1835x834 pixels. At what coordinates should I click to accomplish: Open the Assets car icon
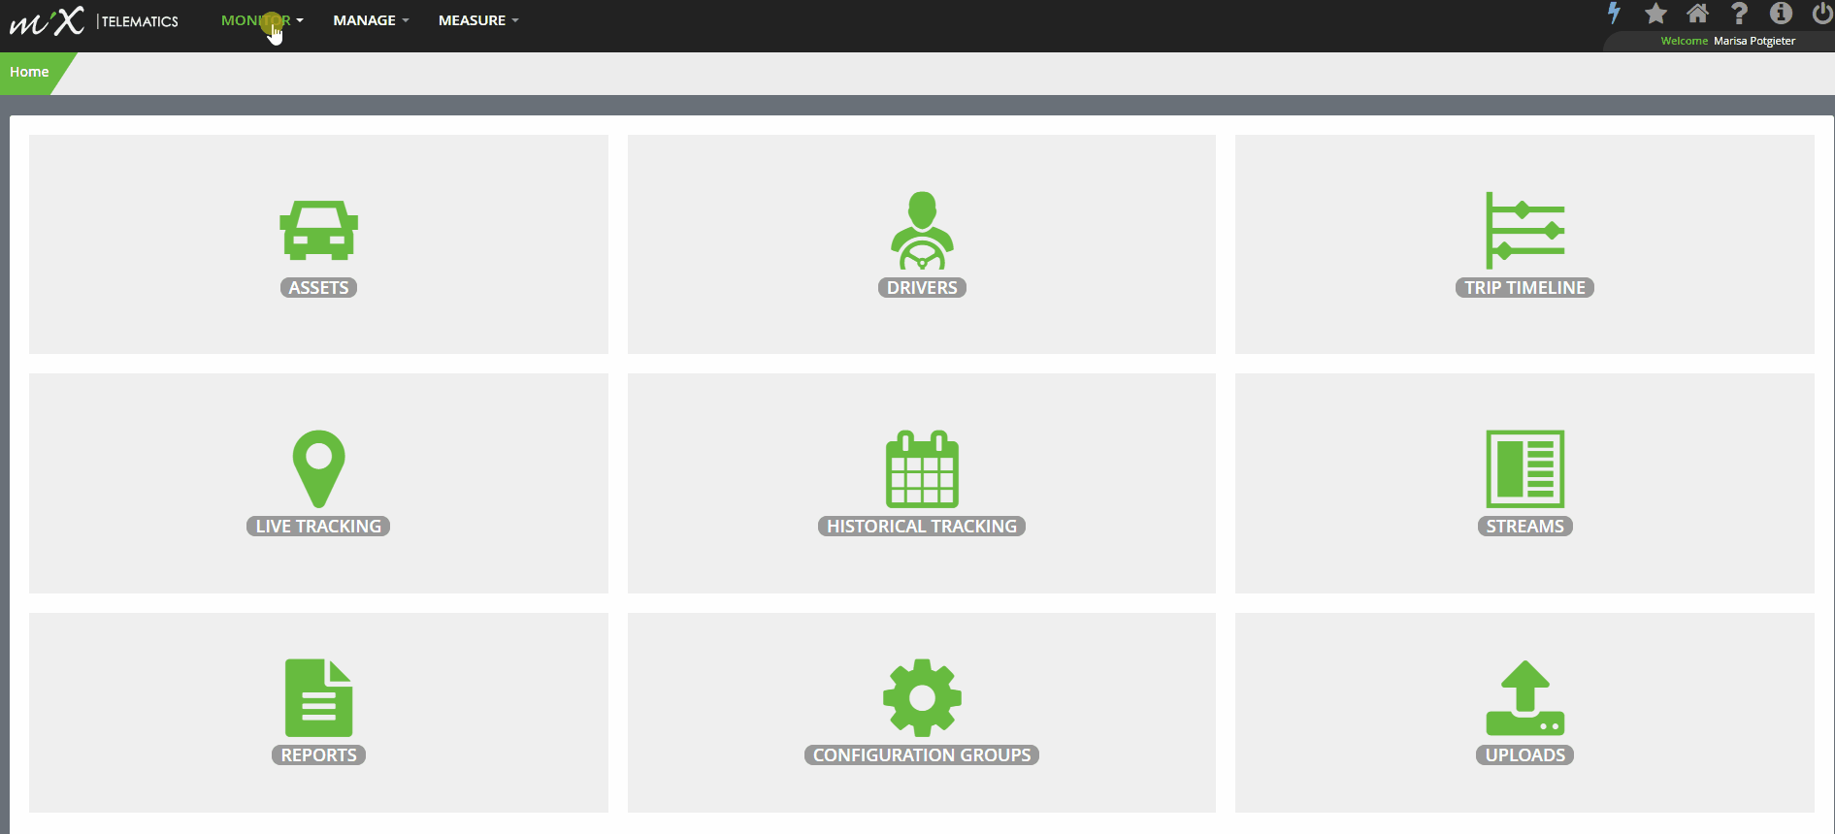click(318, 230)
